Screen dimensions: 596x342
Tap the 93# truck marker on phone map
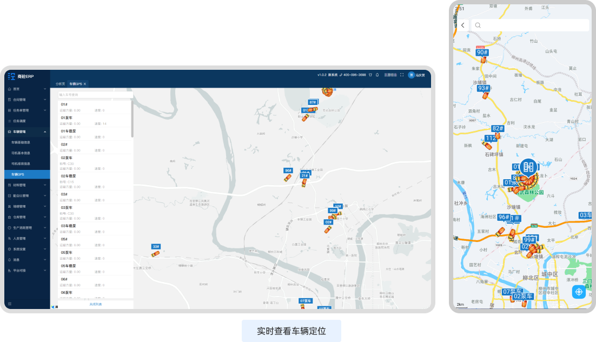pos(484,88)
